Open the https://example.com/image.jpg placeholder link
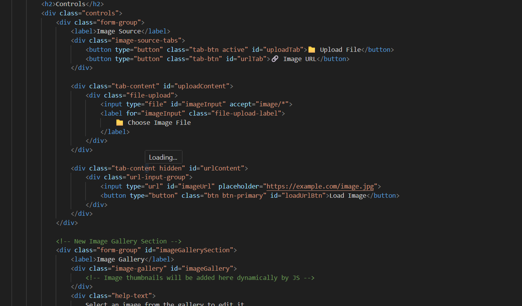The width and height of the screenshot is (522, 306). click(x=320, y=186)
